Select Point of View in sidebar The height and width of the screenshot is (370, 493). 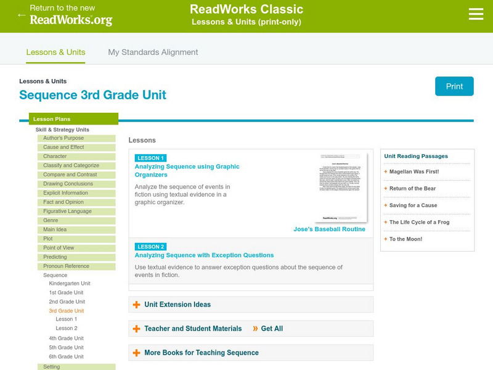click(76, 248)
